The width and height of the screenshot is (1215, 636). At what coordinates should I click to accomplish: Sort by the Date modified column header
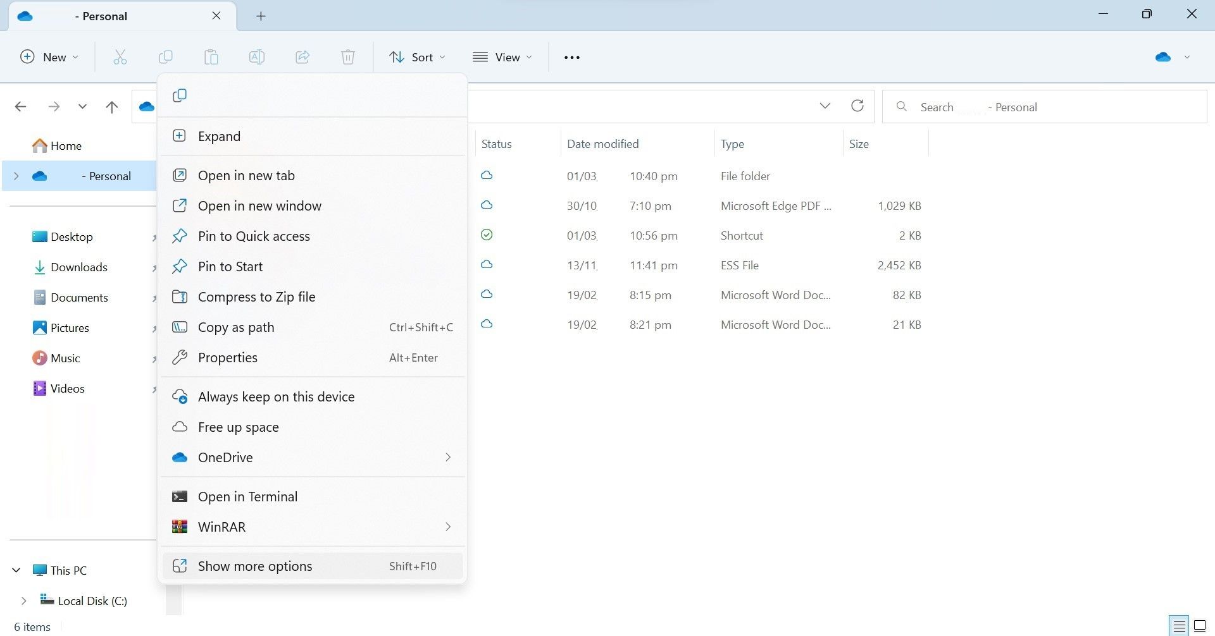click(x=602, y=144)
